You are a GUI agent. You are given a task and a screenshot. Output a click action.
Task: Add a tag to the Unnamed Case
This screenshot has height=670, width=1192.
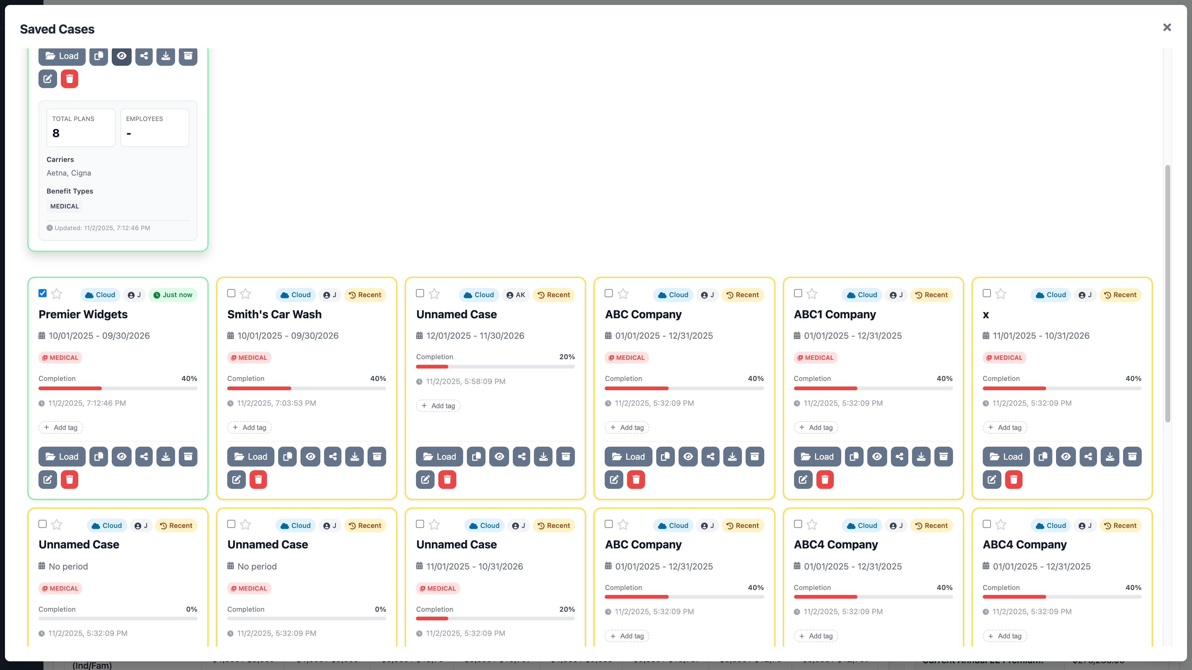click(x=438, y=405)
